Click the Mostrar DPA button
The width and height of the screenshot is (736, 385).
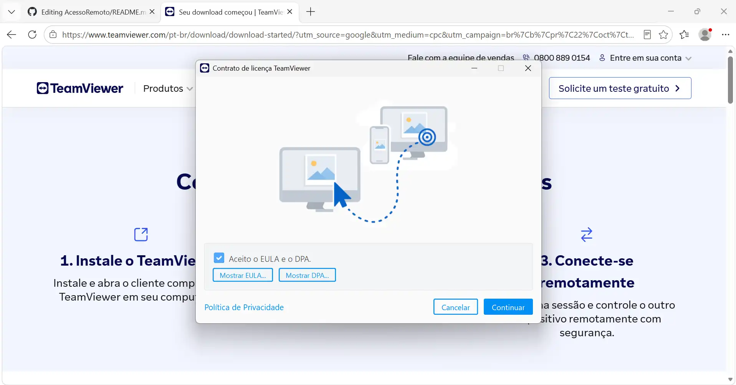307,275
